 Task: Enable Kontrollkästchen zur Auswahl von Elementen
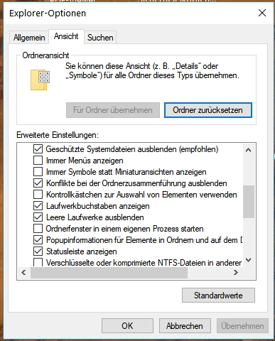[x=38, y=195]
